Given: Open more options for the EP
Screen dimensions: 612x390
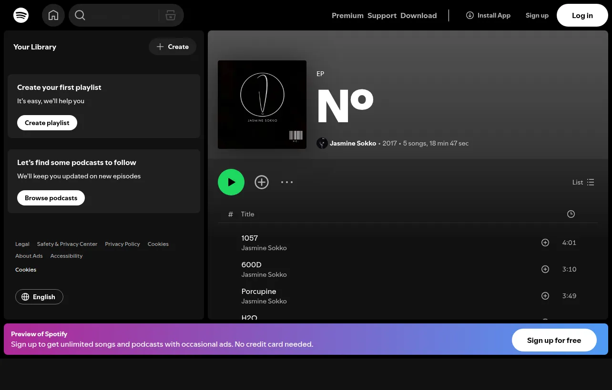Looking at the screenshot, I should coord(287,182).
